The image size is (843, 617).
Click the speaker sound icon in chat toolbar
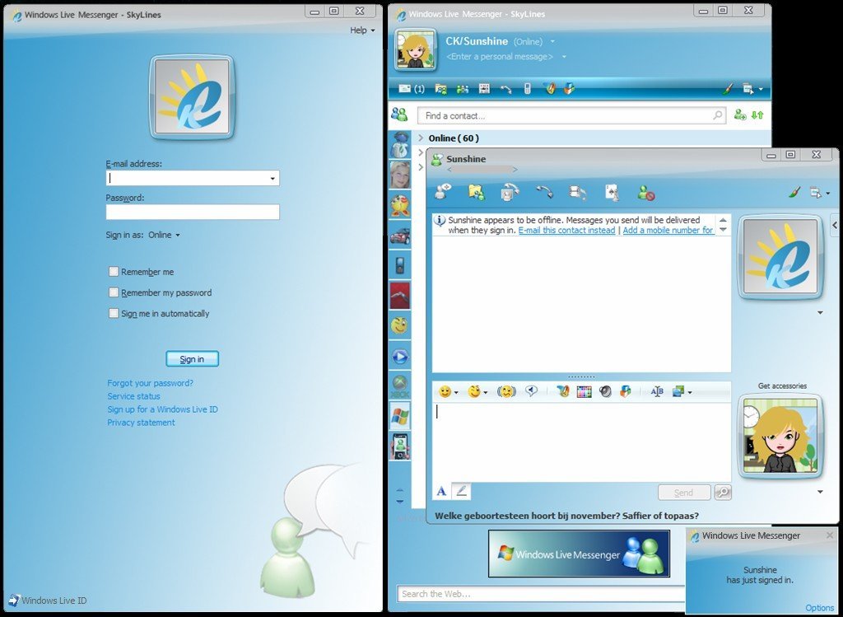(x=605, y=391)
